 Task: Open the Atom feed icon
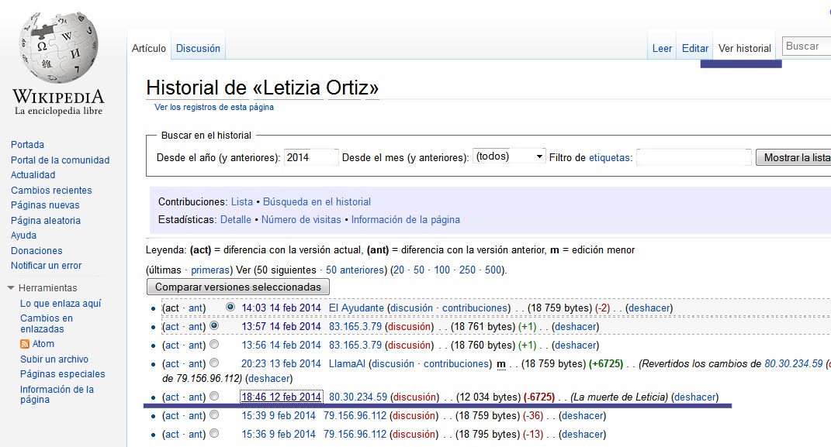(x=24, y=344)
